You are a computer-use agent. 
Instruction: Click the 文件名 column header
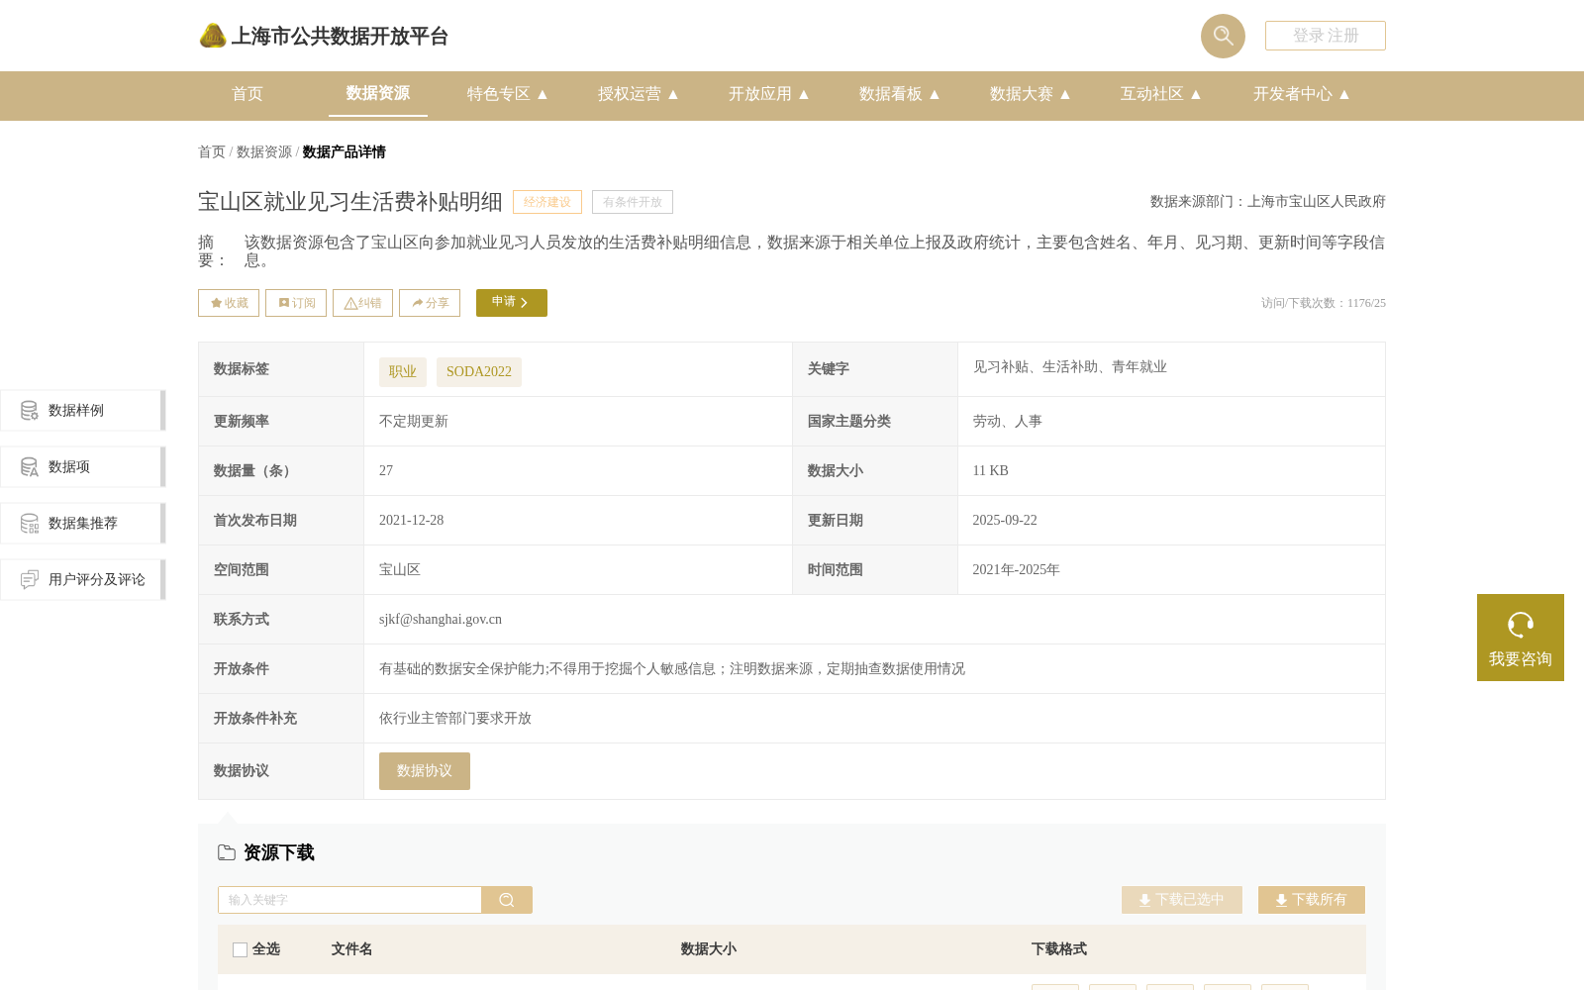click(x=351, y=949)
